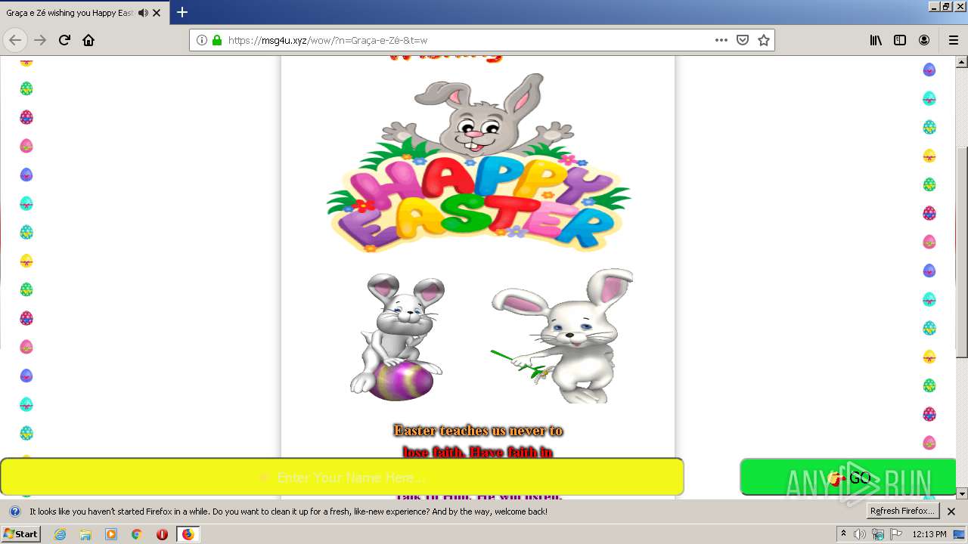The image size is (968, 544).
Task: Click Refresh Firefox button
Action: (x=902, y=511)
